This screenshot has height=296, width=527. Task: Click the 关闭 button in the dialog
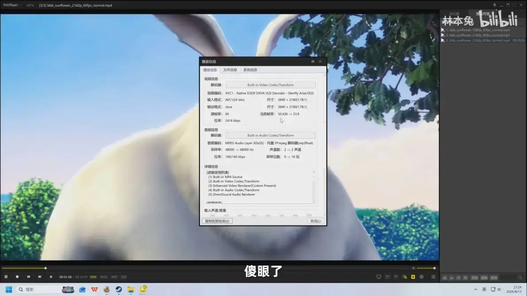(x=315, y=221)
